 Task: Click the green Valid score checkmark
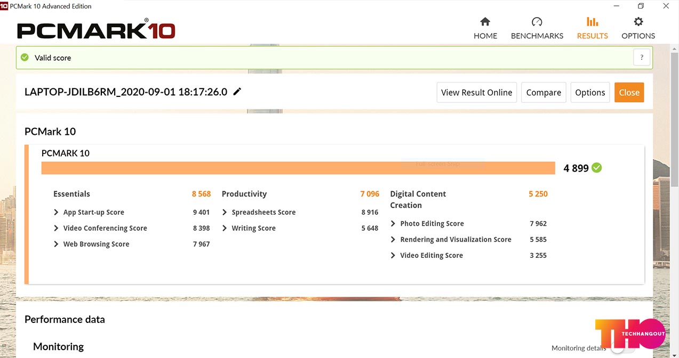click(25, 58)
